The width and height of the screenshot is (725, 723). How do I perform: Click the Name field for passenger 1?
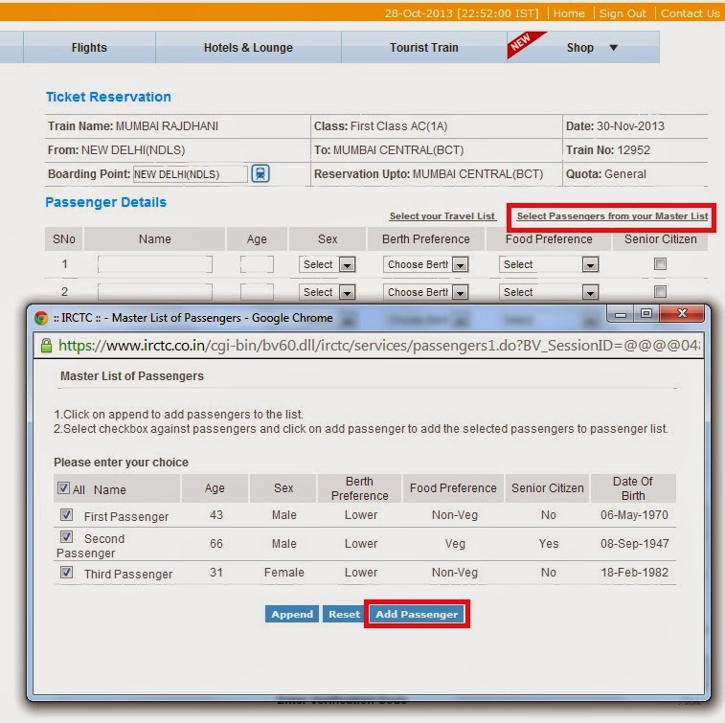click(155, 264)
